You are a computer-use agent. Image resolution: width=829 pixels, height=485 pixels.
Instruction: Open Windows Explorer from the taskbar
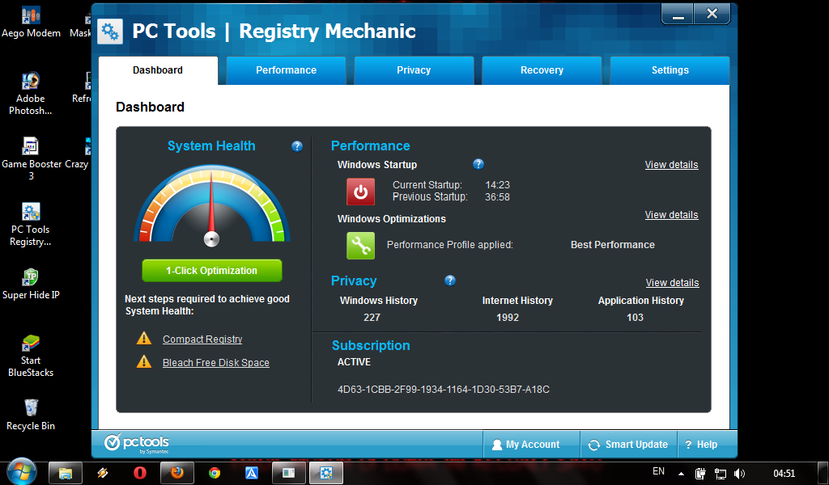[x=66, y=473]
